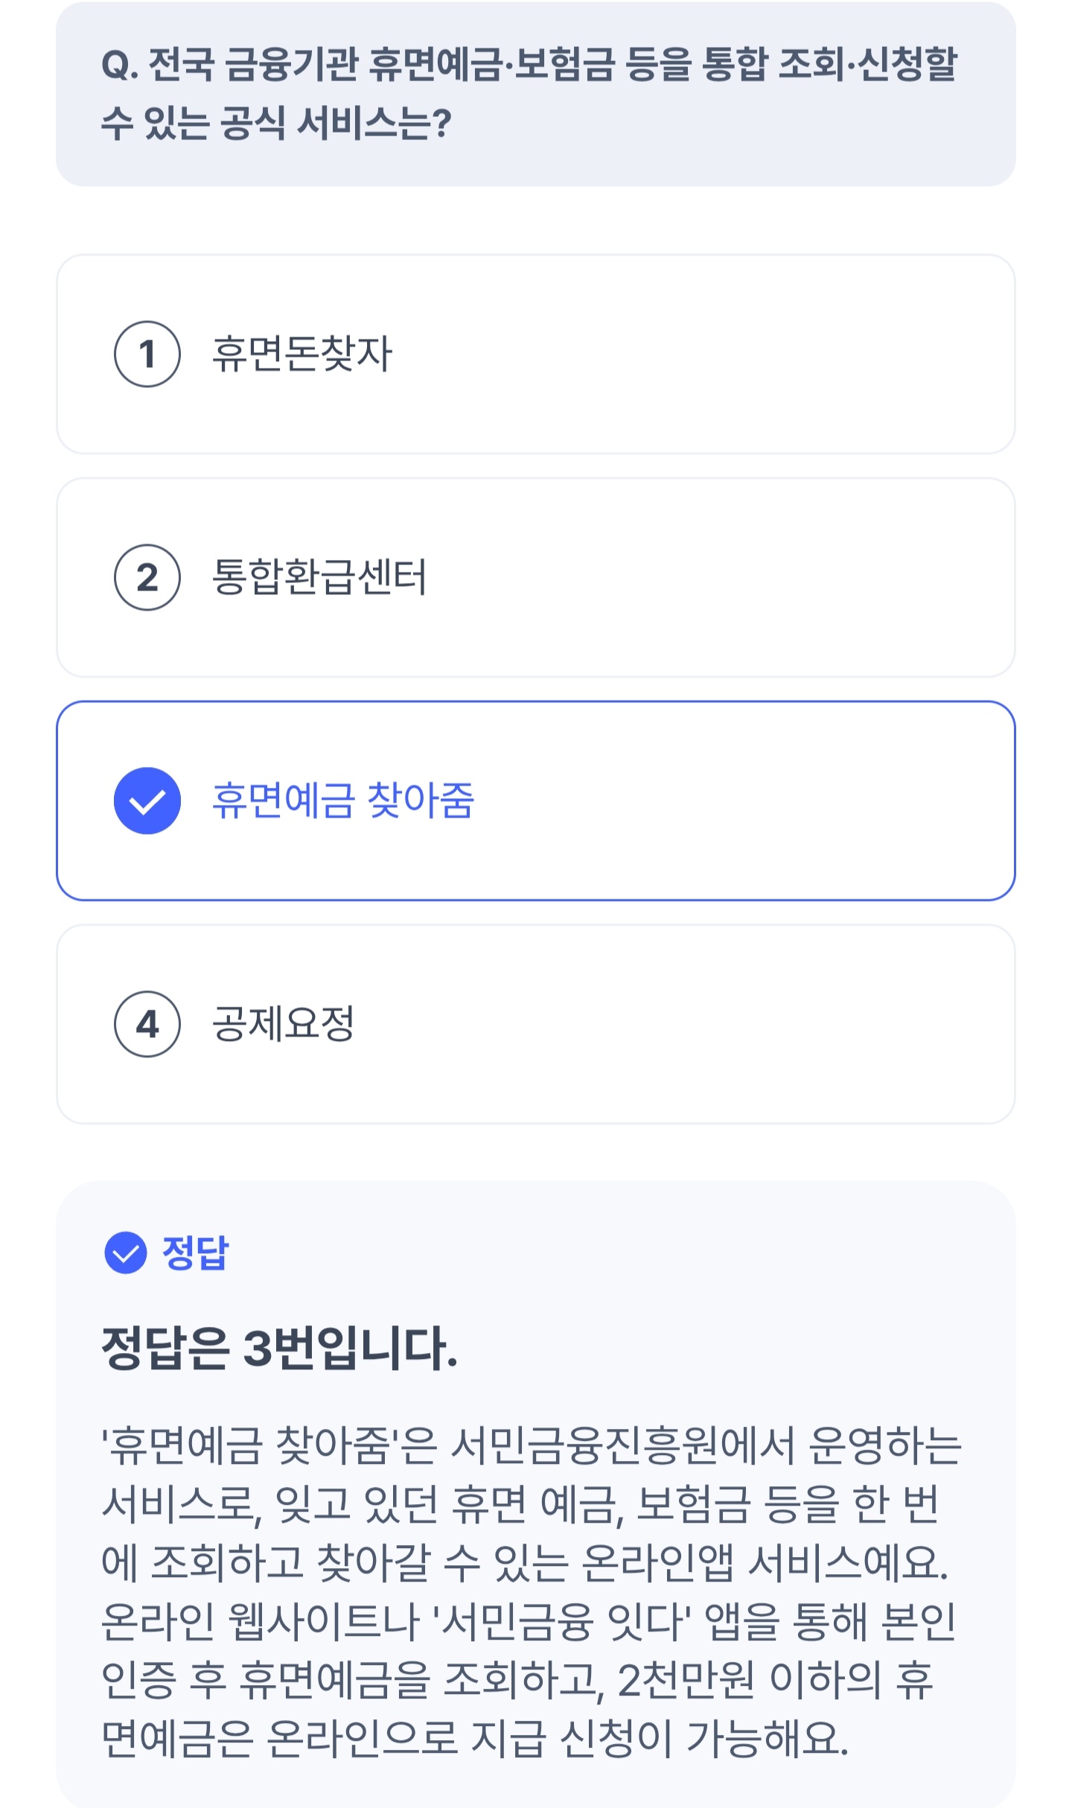Click the heading 정답은 3번입니다.

point(279,1348)
